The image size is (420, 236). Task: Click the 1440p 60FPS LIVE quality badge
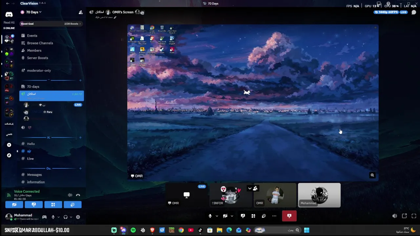point(391,12)
